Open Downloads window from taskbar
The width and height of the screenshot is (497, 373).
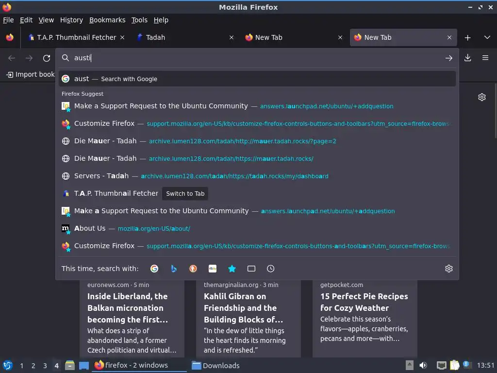click(215, 365)
